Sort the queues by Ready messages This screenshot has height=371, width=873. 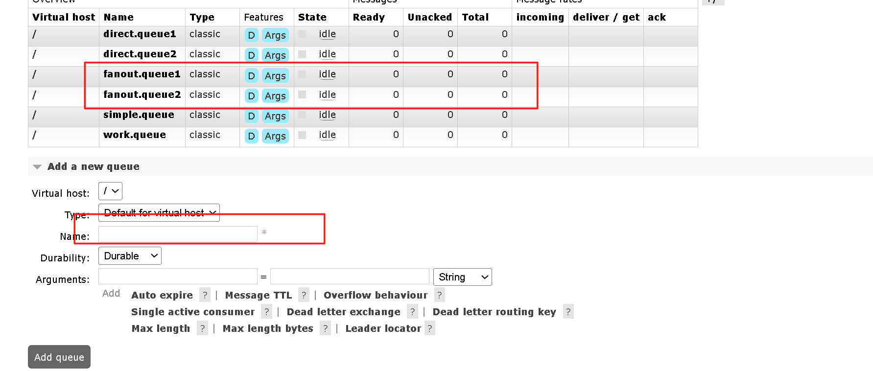coord(369,17)
